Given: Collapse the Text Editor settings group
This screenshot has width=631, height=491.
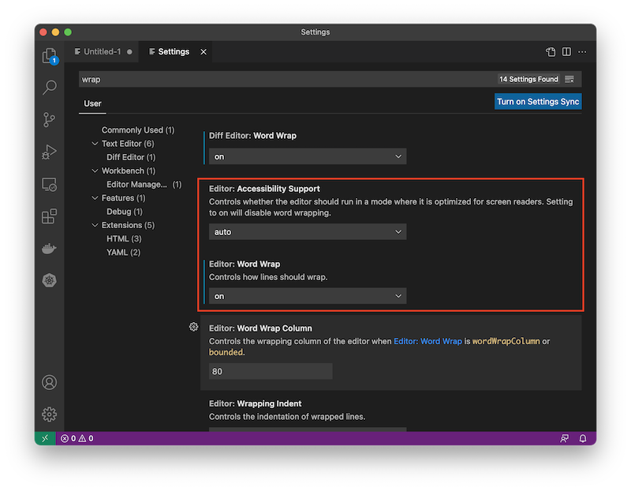Looking at the screenshot, I should click(x=95, y=143).
